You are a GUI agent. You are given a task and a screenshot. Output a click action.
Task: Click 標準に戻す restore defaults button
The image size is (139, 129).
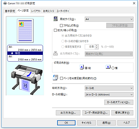[x=122, y=113]
